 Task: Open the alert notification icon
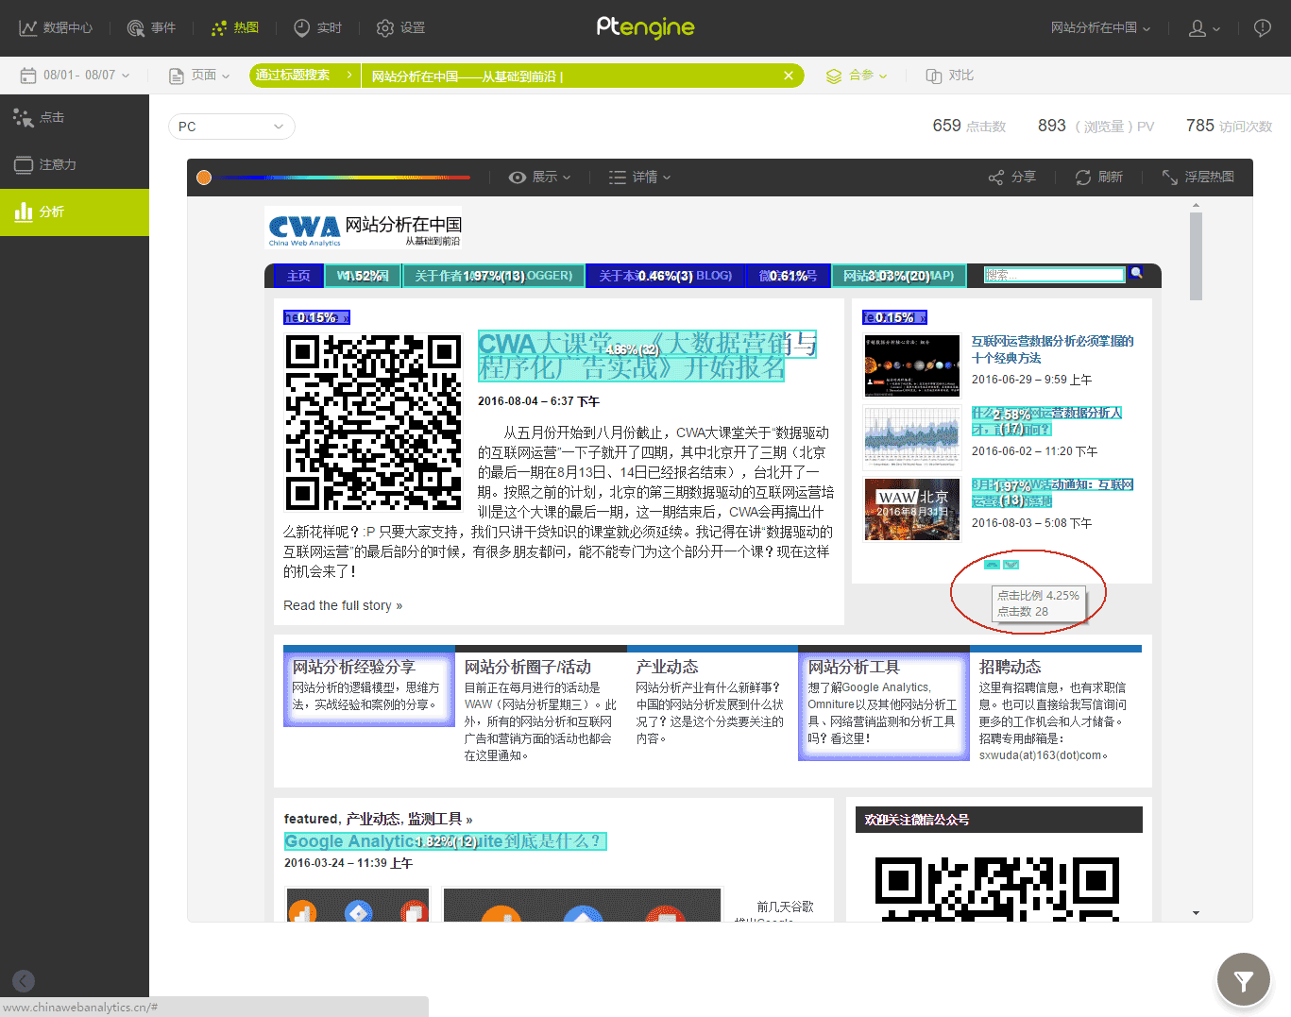[1262, 28]
